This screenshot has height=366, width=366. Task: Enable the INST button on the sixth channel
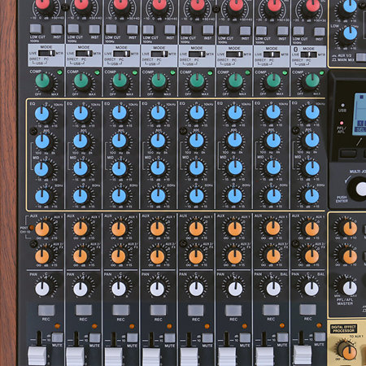pos(245,30)
